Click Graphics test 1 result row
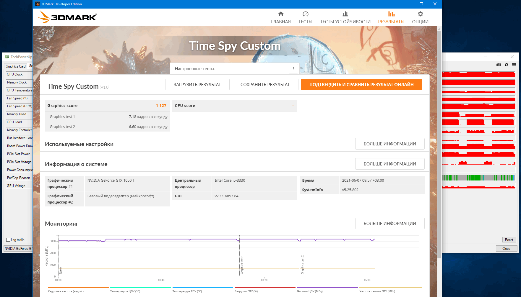Viewport: 521px width, 297px height. [x=107, y=117]
